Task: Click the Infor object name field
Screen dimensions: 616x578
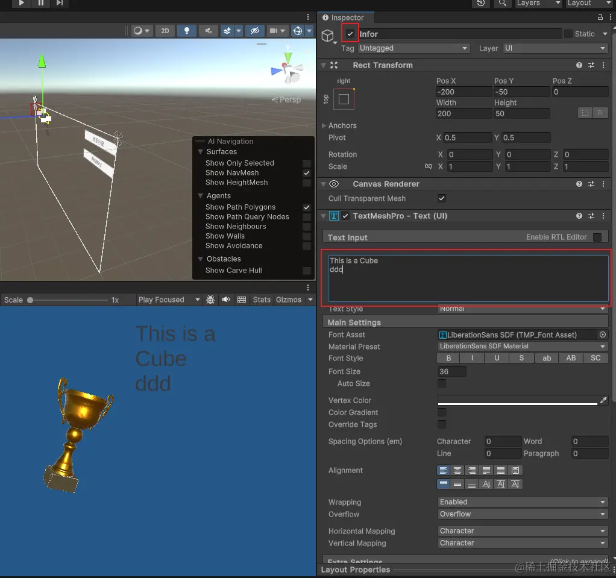Action: pos(460,34)
